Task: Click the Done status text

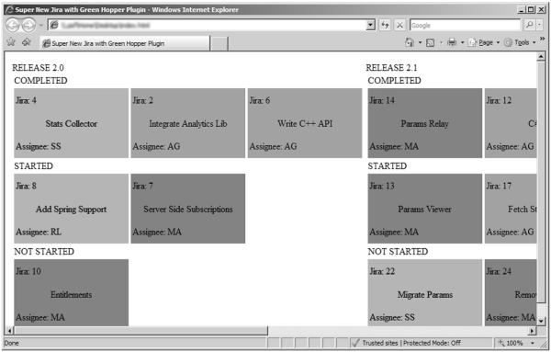Action: click(12, 343)
